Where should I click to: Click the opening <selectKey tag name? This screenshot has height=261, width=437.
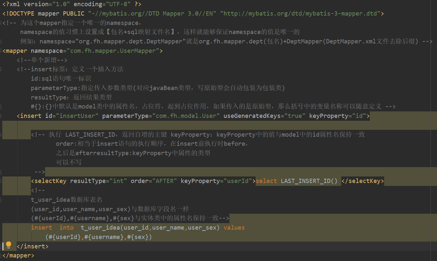(49, 181)
